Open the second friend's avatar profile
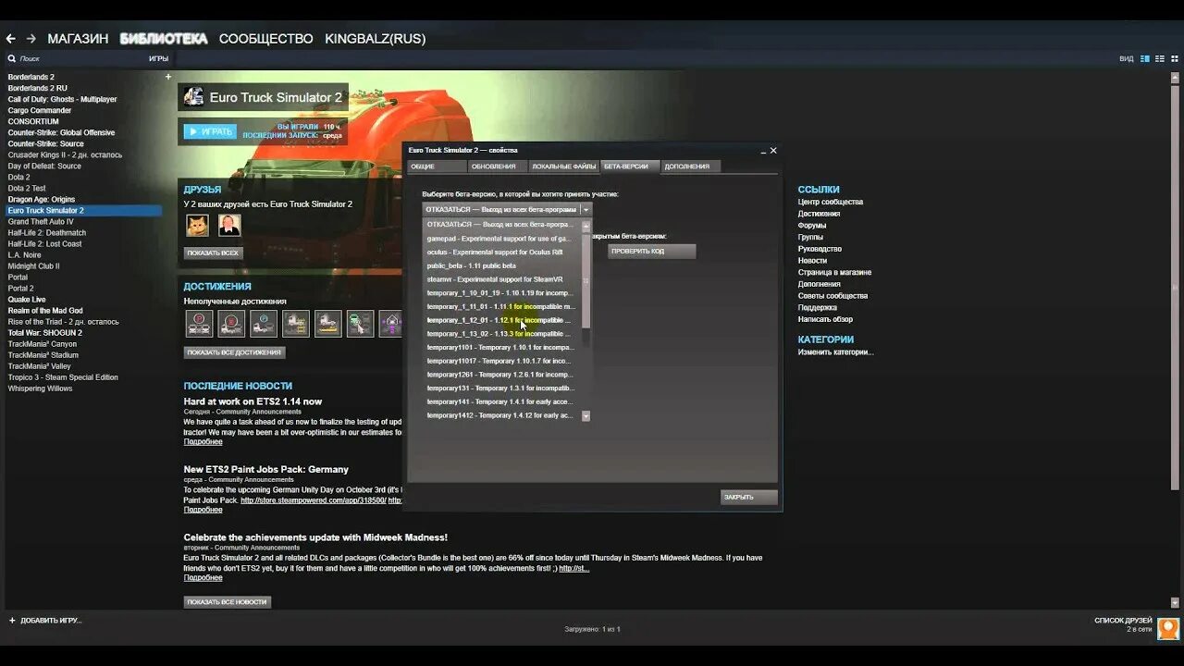 tap(229, 225)
